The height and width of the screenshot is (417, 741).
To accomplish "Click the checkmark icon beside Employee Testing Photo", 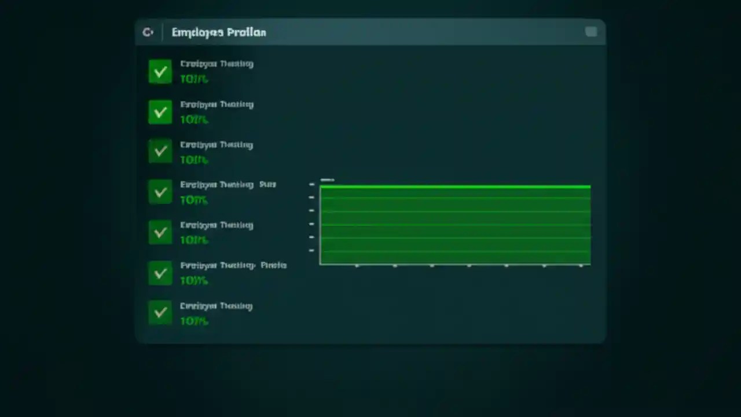I will (x=160, y=273).
